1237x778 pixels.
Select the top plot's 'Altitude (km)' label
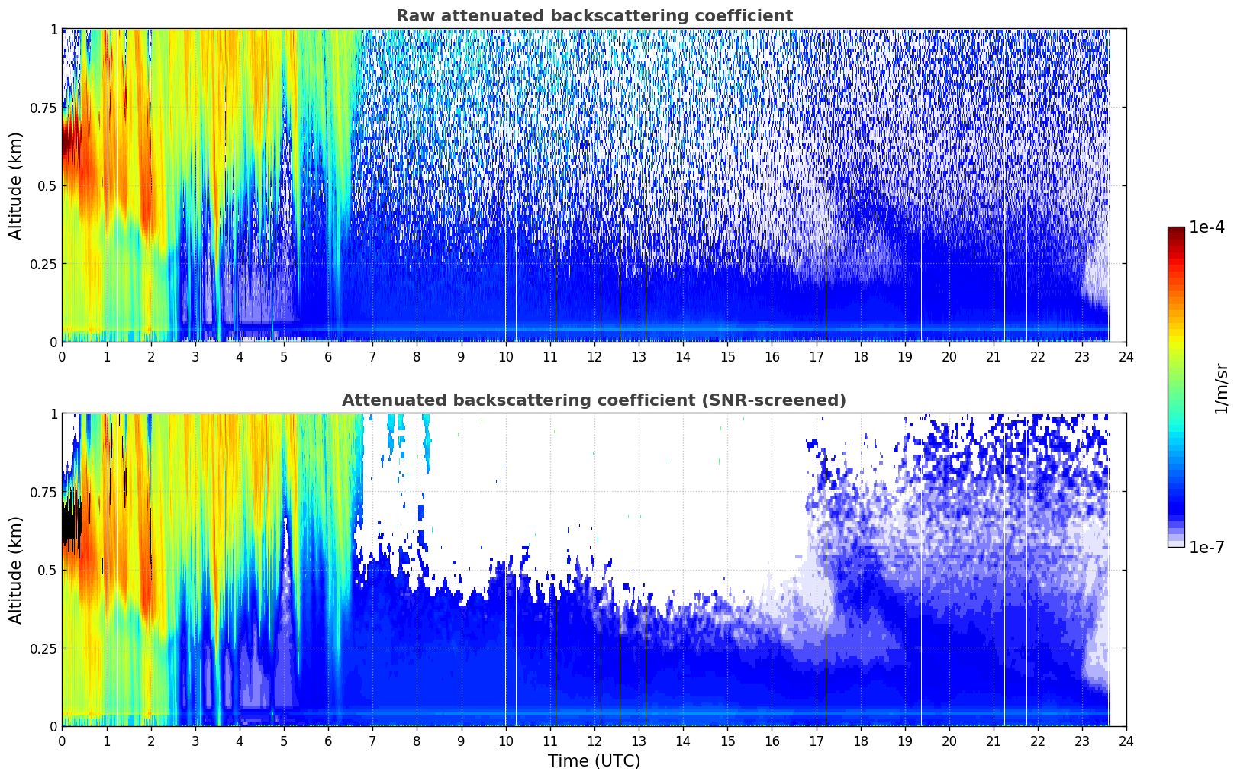point(16,185)
